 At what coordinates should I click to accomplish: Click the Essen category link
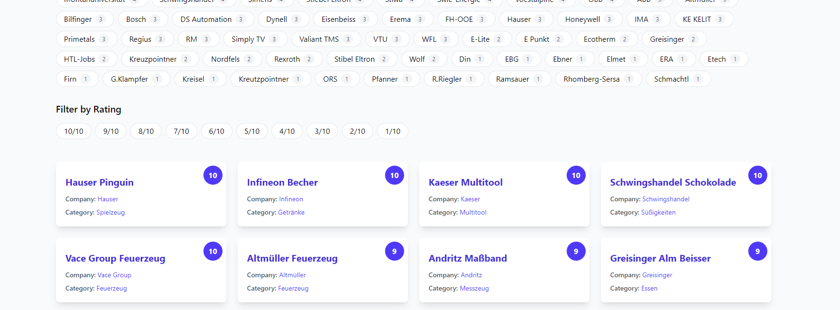649,289
